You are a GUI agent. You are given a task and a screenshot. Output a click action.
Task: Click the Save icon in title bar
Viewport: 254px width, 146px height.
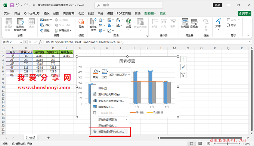[12, 5]
